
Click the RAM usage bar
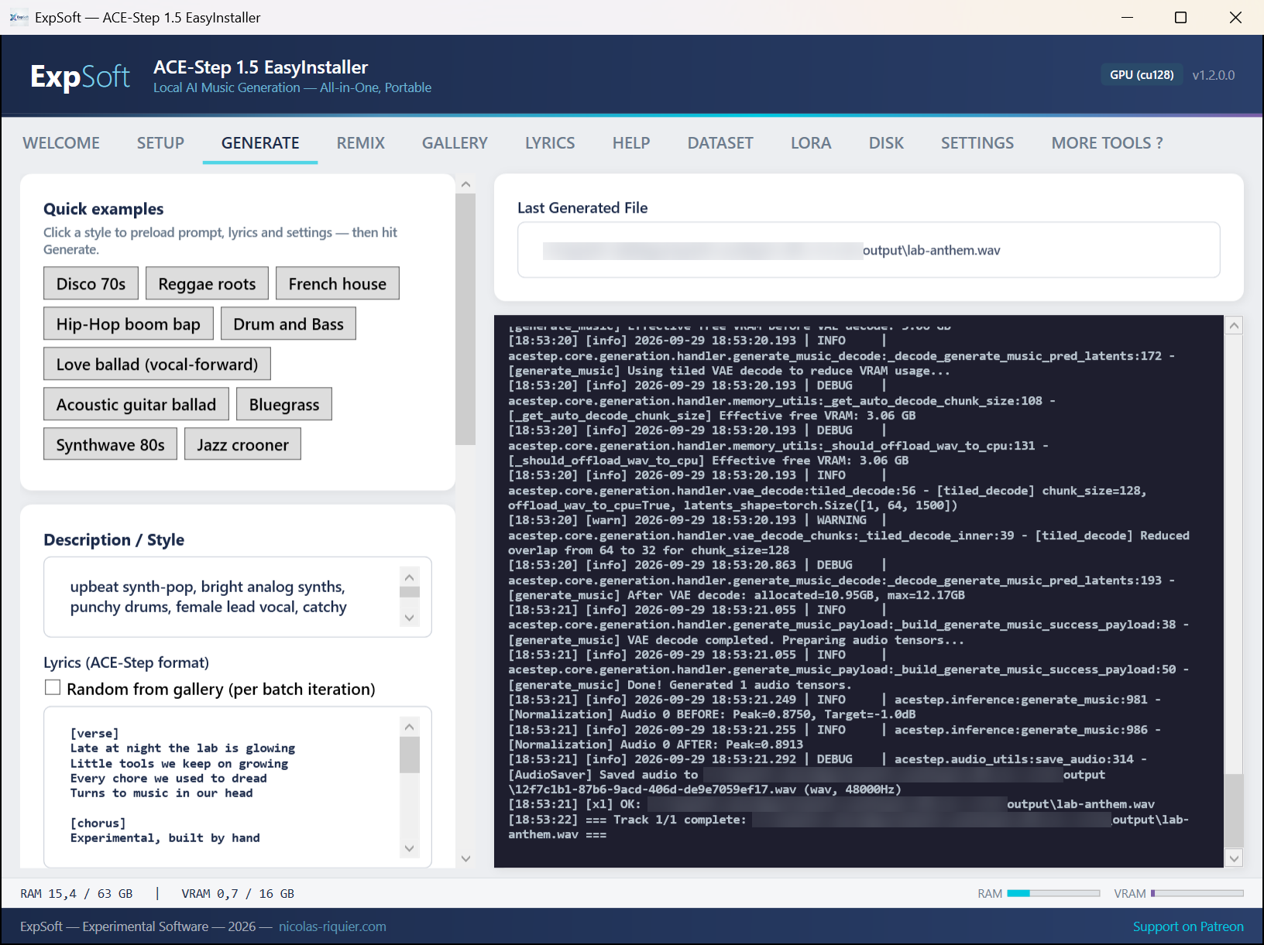(x=1053, y=893)
